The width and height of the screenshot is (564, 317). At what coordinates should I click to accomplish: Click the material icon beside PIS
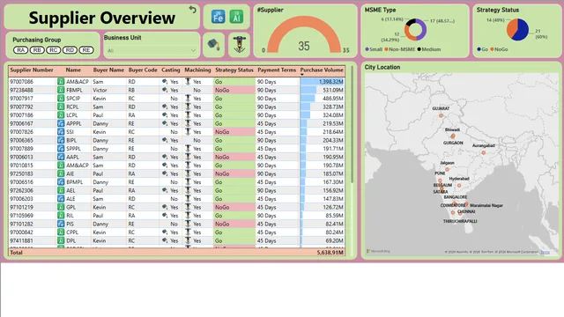(x=61, y=224)
